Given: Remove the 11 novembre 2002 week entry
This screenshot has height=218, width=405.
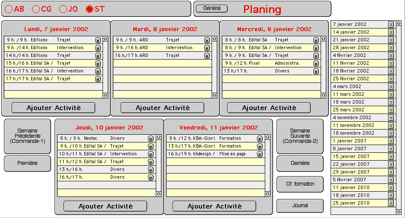Looking at the screenshot, I should coord(391,126).
